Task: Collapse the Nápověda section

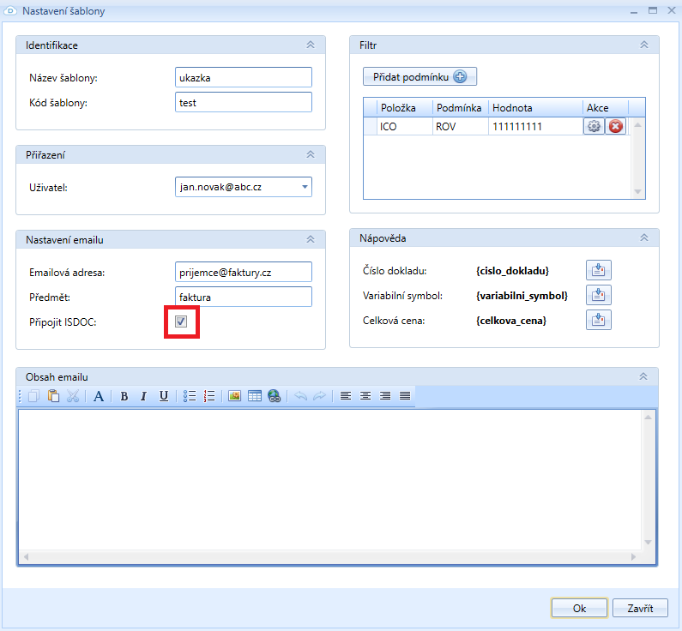Action: click(x=644, y=237)
